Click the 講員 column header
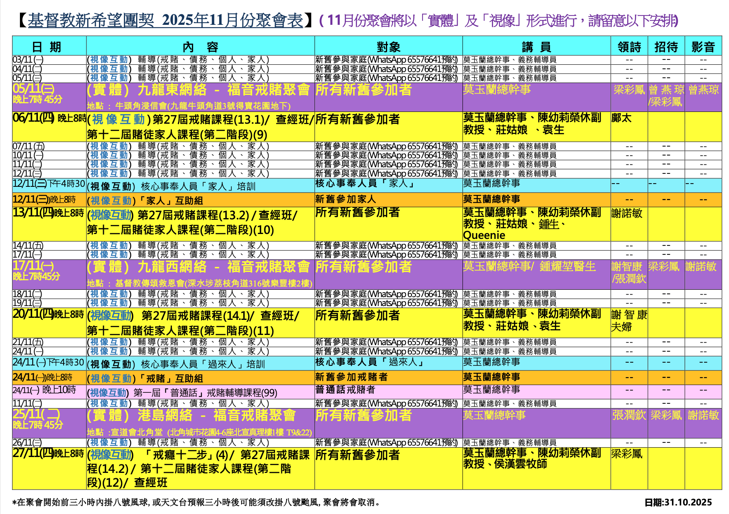 [536, 47]
